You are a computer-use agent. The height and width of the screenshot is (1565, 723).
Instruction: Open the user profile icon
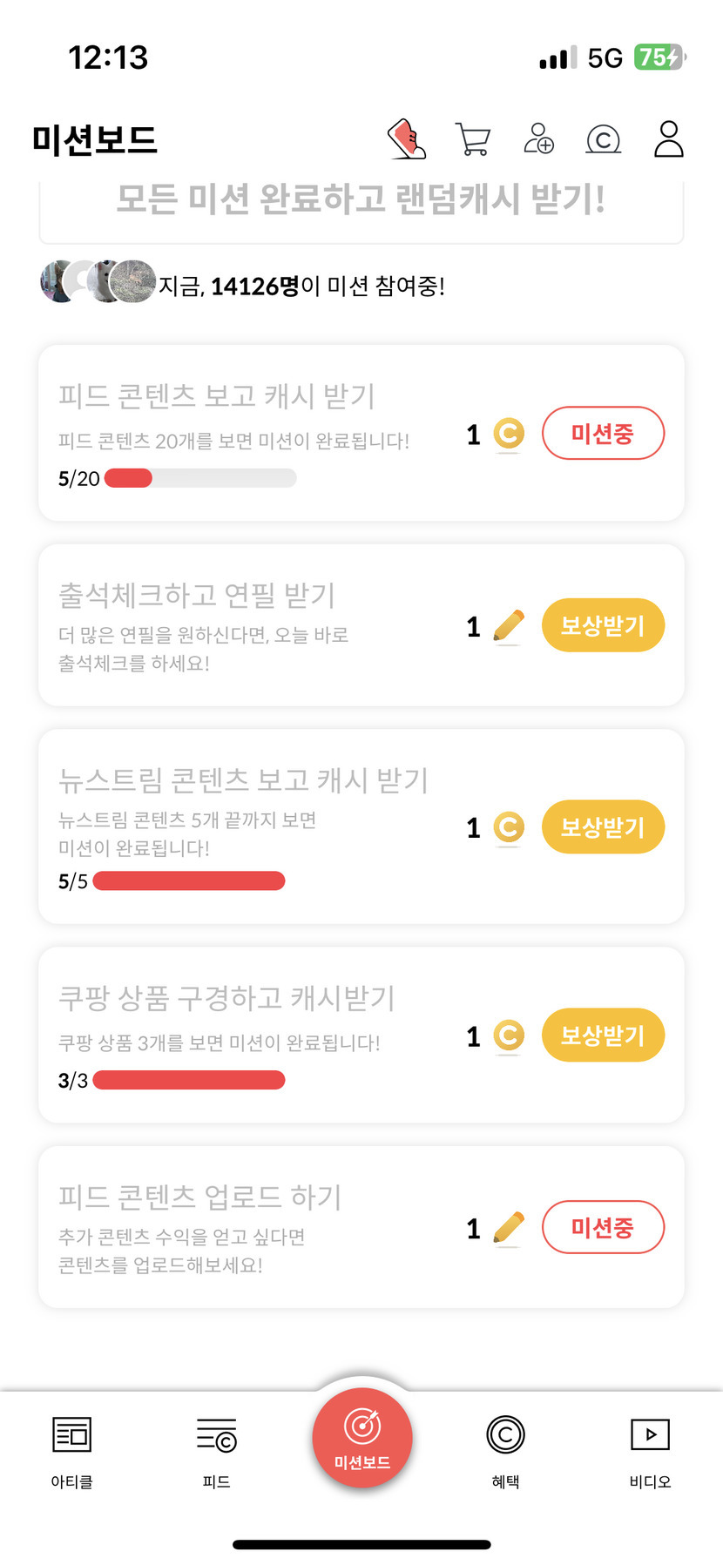668,139
